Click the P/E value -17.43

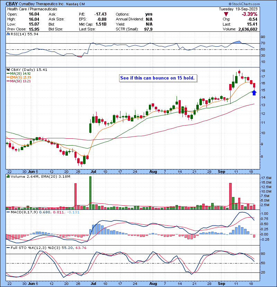pos(100,14)
